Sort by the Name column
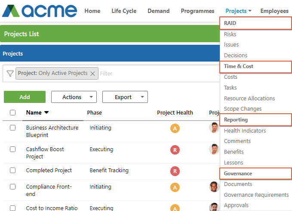Viewport: 292px width, 211px height. (37, 112)
